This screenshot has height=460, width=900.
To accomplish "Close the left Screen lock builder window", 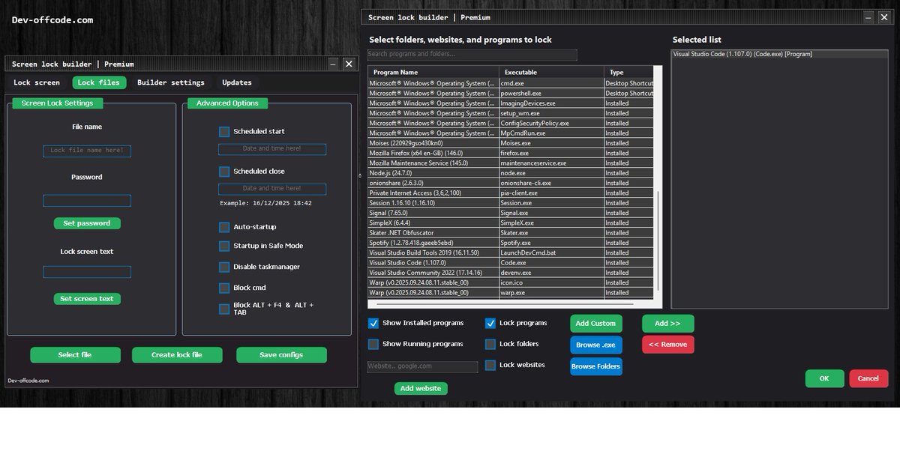I will pos(349,64).
